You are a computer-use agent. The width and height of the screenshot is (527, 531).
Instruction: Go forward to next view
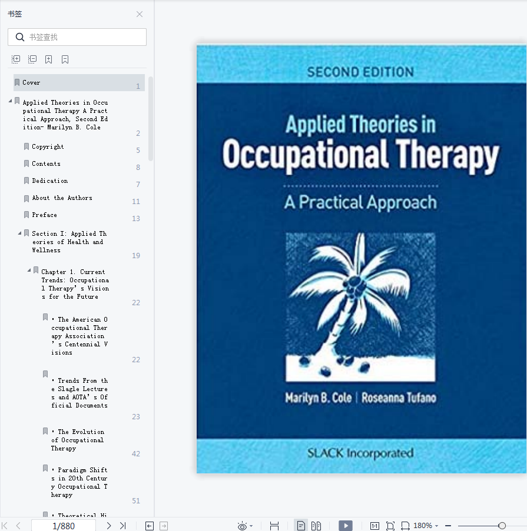(164, 526)
